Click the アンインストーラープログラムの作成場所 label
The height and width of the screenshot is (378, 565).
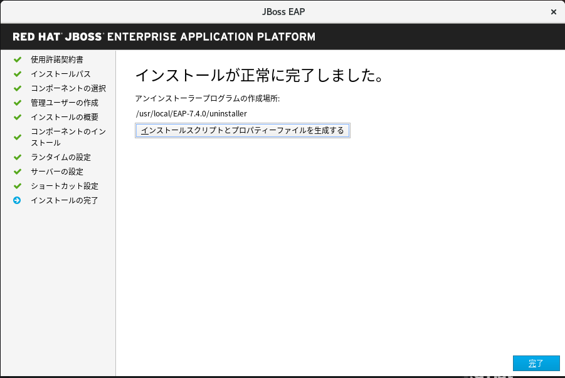207,98
